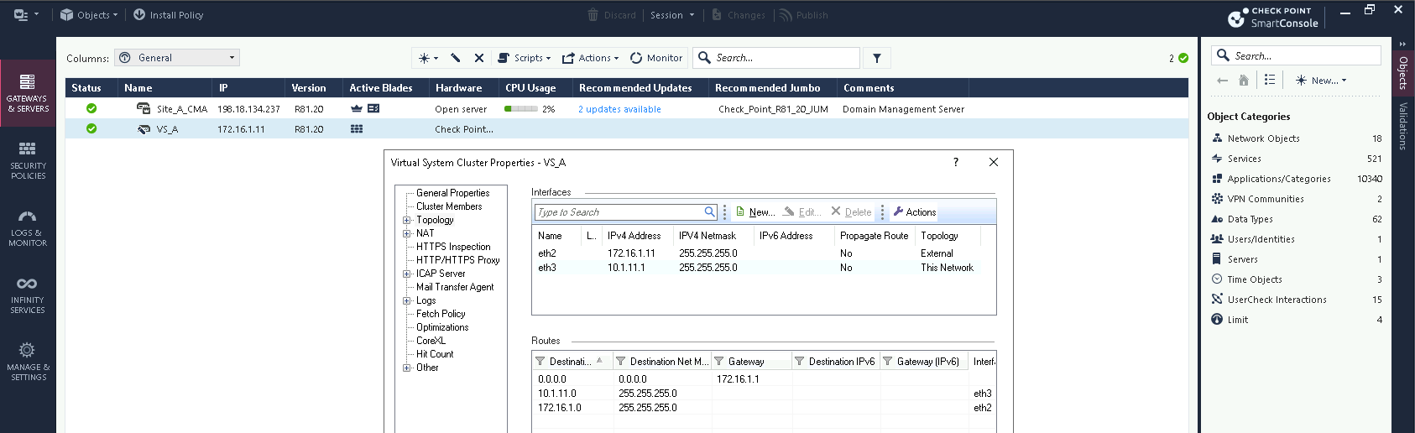Click the filter funnel icon beside gateway search

877,58
